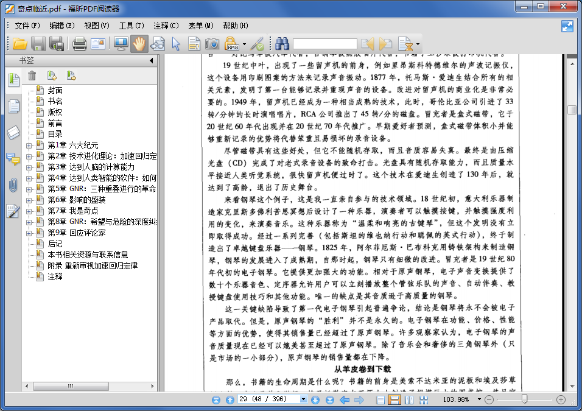
Task: Go to the 附录 重新审视加速回归定律 bookmark
Action: tap(93, 265)
